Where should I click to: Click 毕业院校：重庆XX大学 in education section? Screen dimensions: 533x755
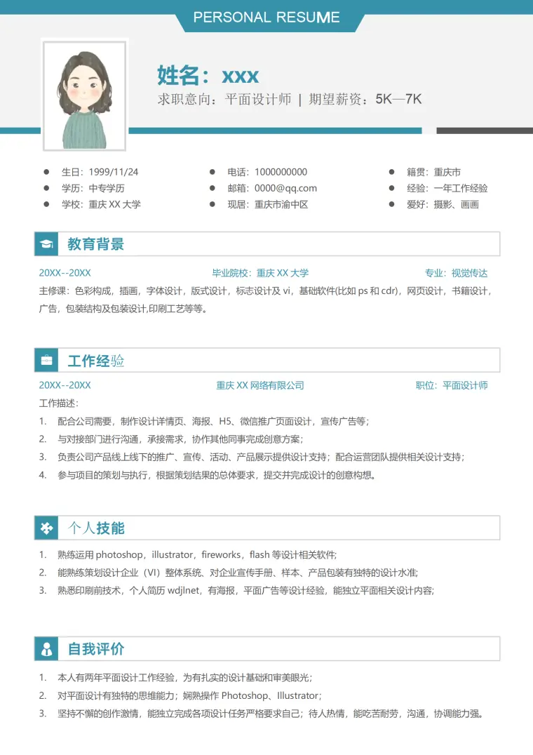pyautogui.click(x=260, y=273)
